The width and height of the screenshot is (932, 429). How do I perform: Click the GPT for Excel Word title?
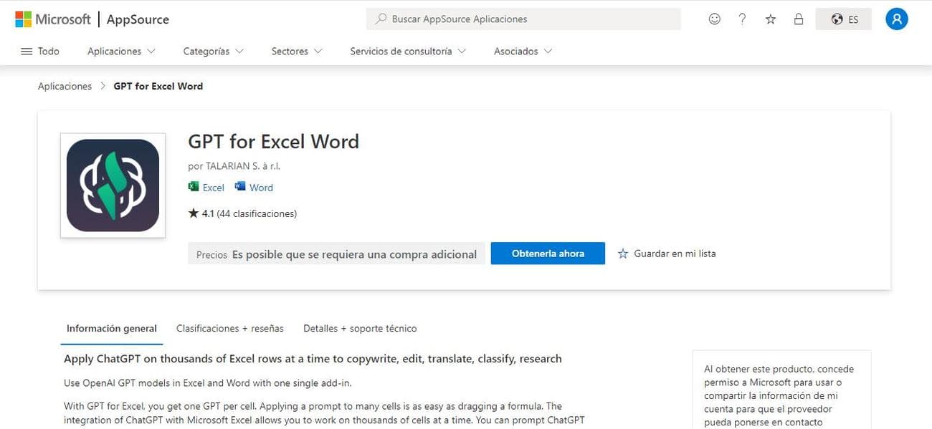point(273,141)
